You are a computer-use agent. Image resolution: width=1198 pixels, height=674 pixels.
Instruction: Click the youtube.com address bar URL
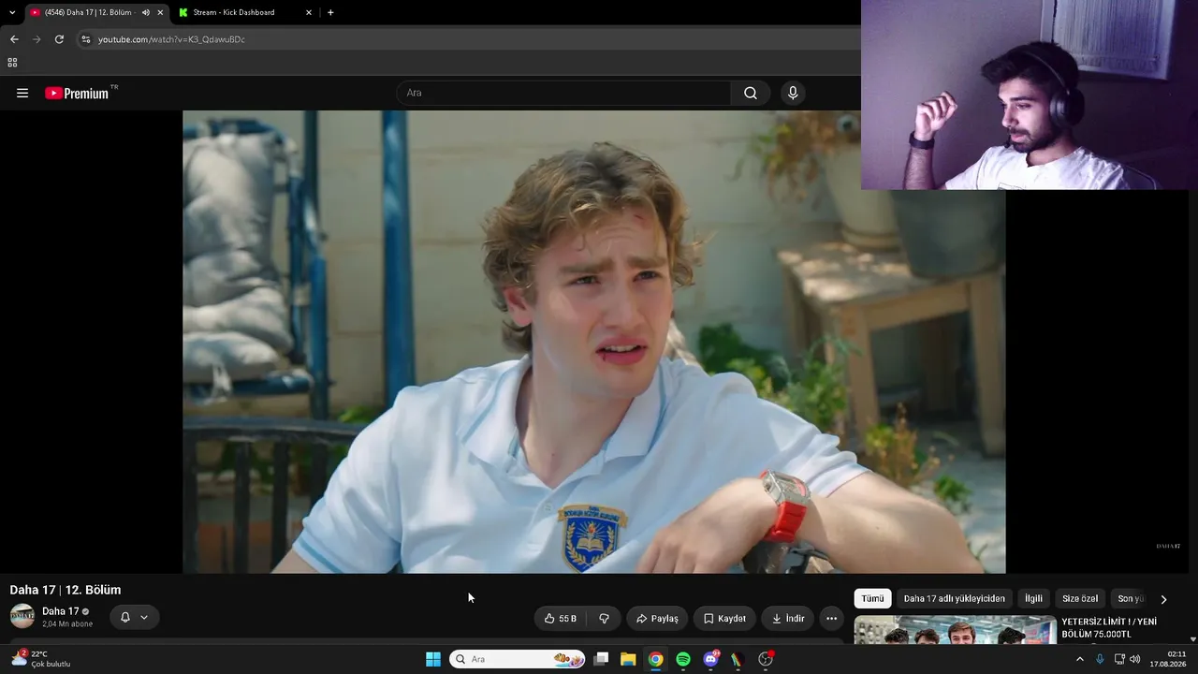(171, 39)
